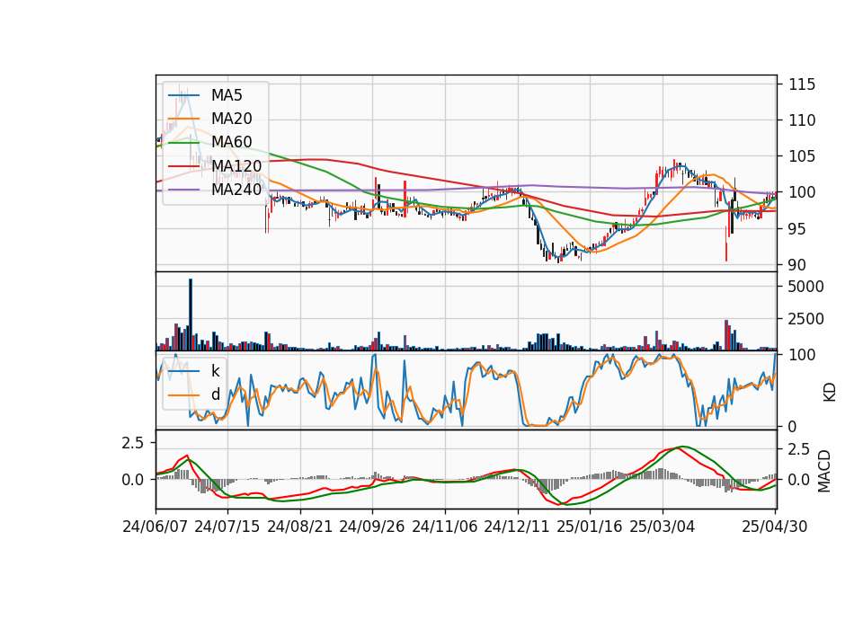Viewport: 863px width, 620px height.
Task: Click the MACD axis title
Action: (824, 472)
